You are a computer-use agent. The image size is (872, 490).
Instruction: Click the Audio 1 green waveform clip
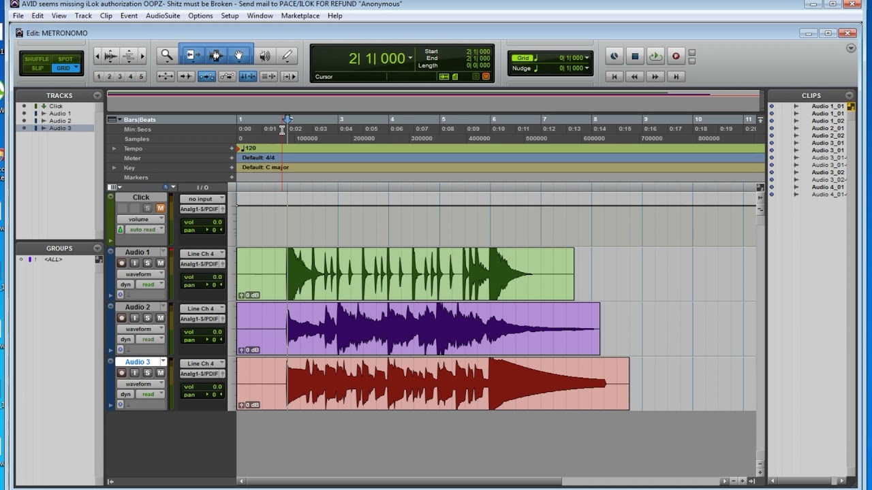pyautogui.click(x=405, y=274)
